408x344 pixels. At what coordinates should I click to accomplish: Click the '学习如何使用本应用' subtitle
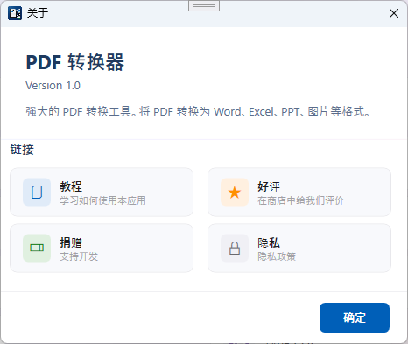click(102, 200)
